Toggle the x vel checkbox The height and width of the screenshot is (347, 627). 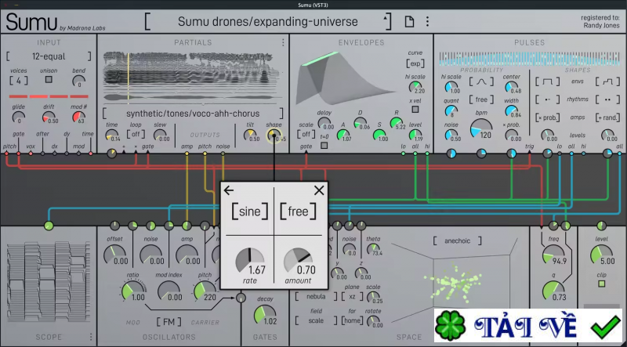coord(415,109)
